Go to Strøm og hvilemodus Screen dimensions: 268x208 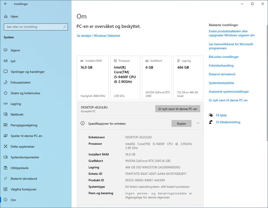[x=36, y=93]
